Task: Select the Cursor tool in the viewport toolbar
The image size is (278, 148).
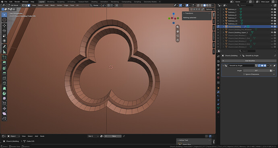Action: [4, 20]
